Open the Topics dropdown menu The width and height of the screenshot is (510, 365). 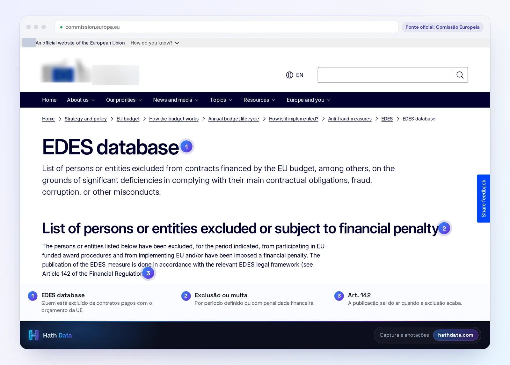click(221, 100)
